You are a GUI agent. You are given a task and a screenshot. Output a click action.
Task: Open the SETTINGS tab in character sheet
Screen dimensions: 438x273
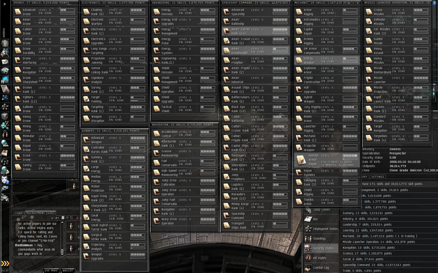point(378,177)
